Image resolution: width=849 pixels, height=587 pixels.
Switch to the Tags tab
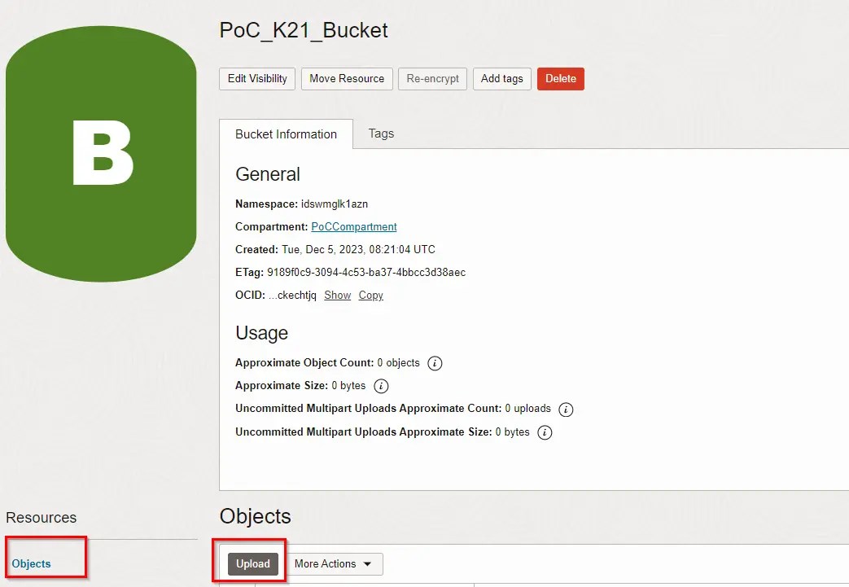pyautogui.click(x=380, y=134)
